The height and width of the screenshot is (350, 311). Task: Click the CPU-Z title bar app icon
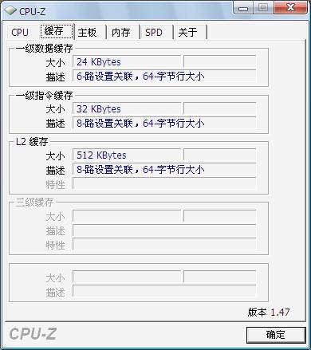point(10,10)
